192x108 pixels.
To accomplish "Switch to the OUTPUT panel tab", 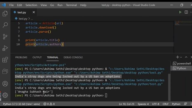I will click(x=37, y=57).
